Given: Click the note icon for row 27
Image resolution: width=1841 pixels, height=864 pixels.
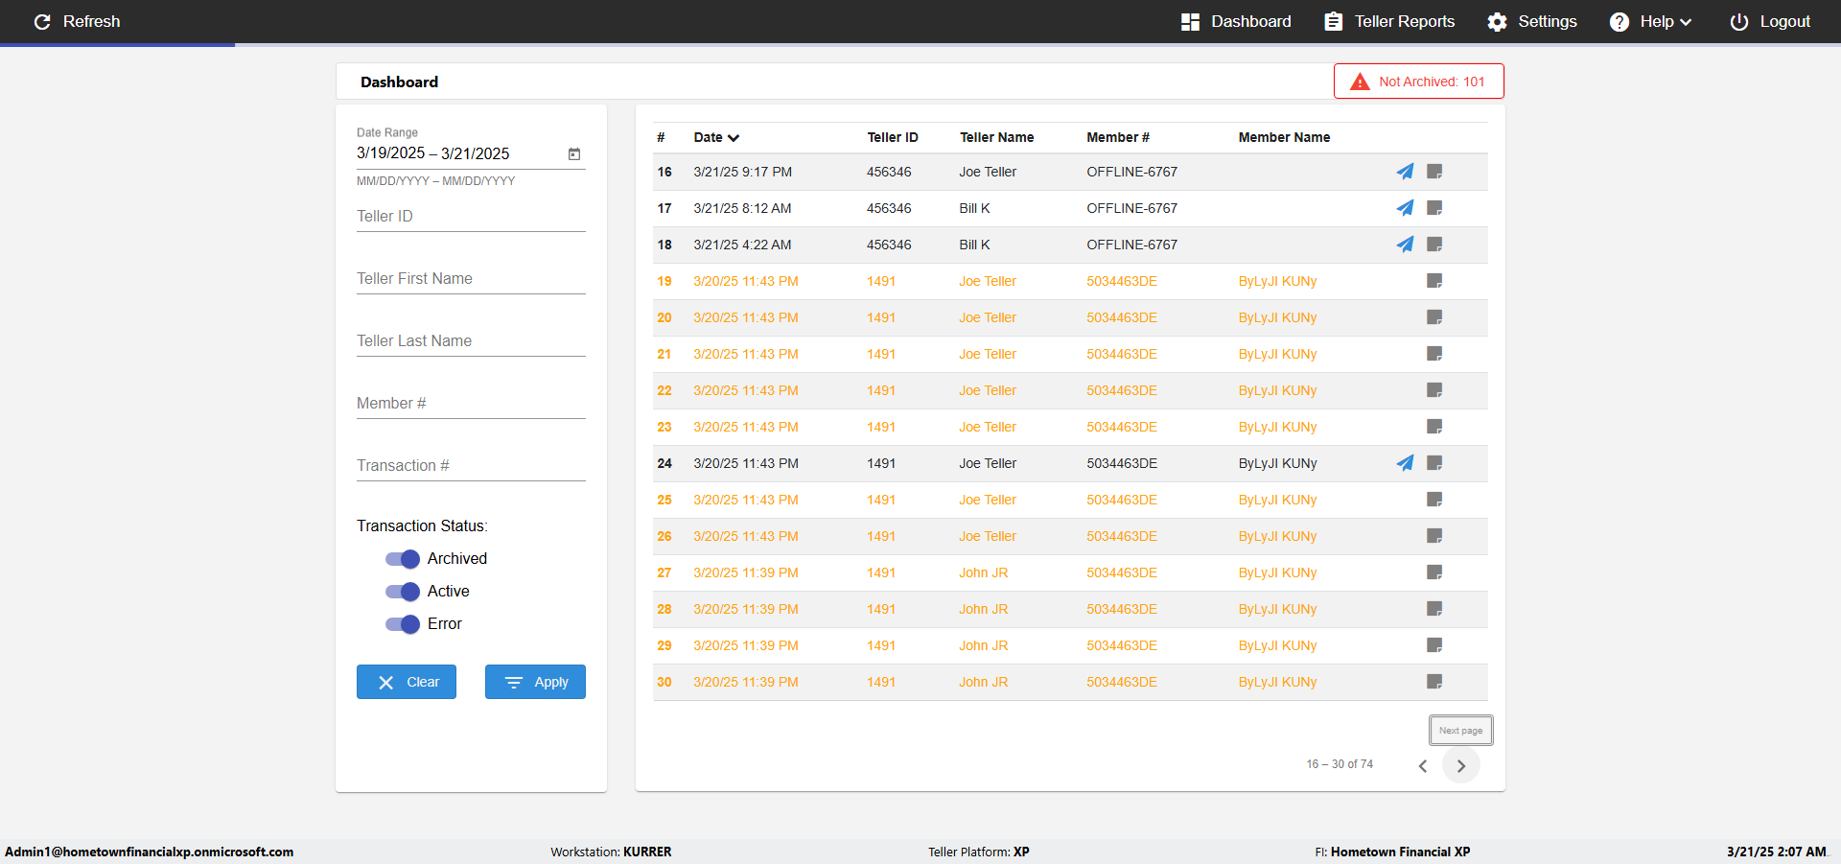Looking at the screenshot, I should (1434, 572).
